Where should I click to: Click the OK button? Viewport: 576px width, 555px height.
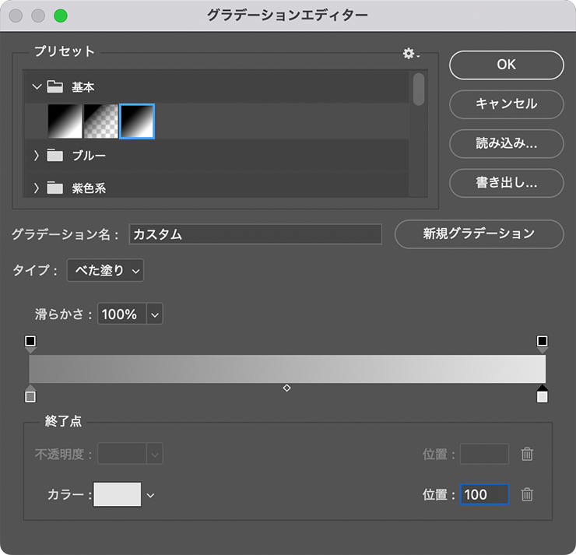pyautogui.click(x=506, y=65)
